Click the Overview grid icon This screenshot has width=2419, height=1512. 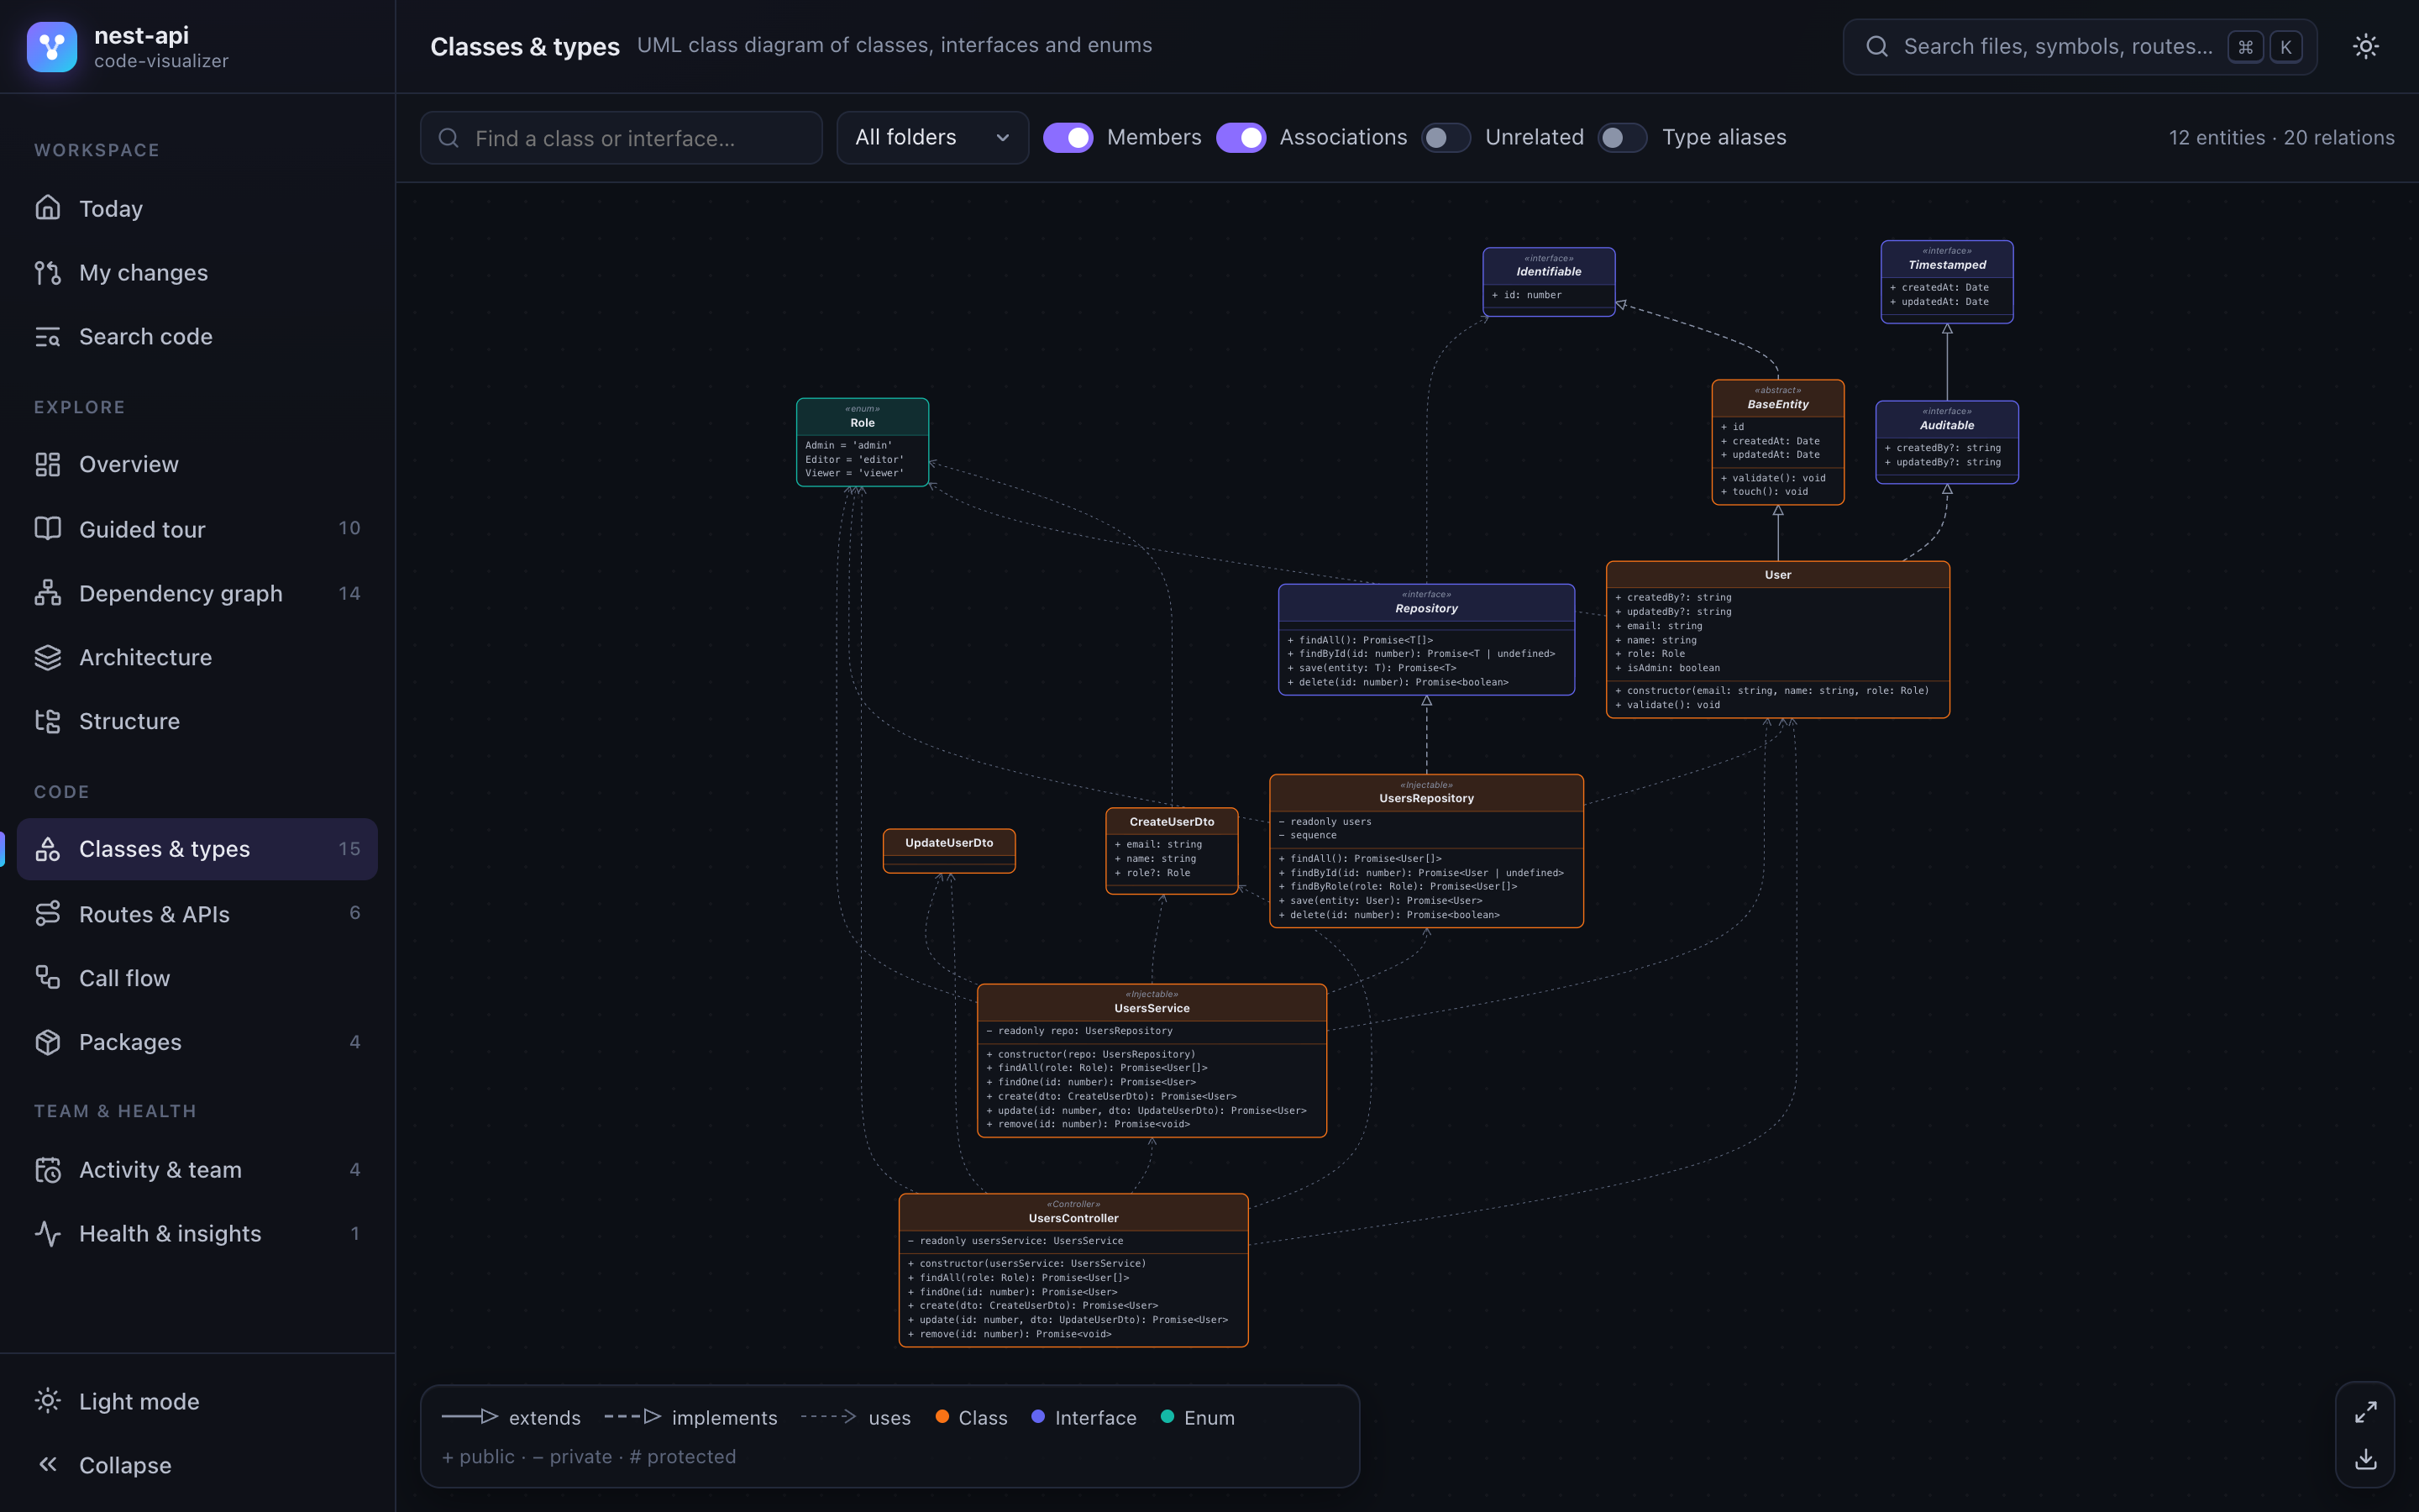coord(48,464)
